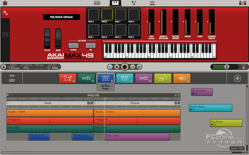The width and height of the screenshot is (249, 155).
Task: Set the TONE fader level
Action: (200, 22)
